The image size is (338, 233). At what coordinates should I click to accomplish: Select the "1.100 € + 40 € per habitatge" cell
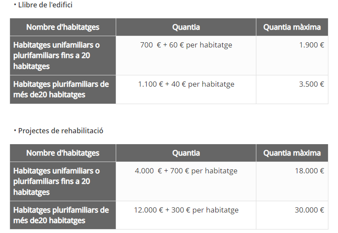186,84
